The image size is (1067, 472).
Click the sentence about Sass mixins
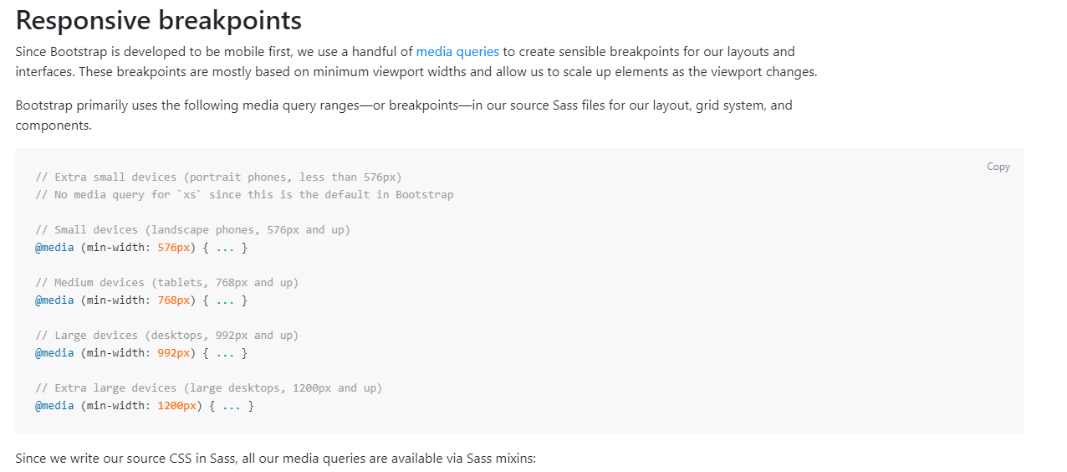(275, 459)
